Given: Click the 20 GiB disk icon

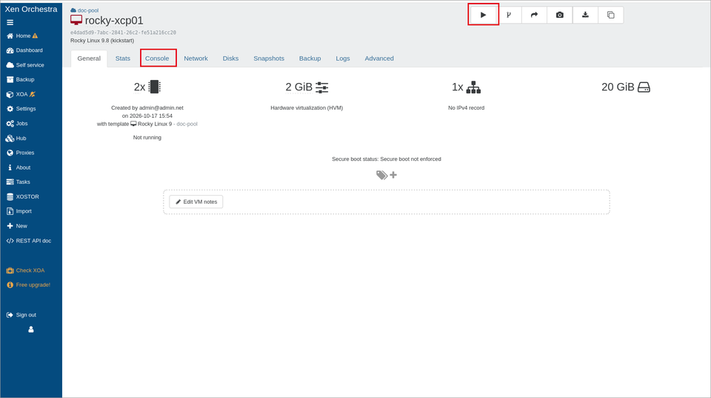Looking at the screenshot, I should coord(644,87).
